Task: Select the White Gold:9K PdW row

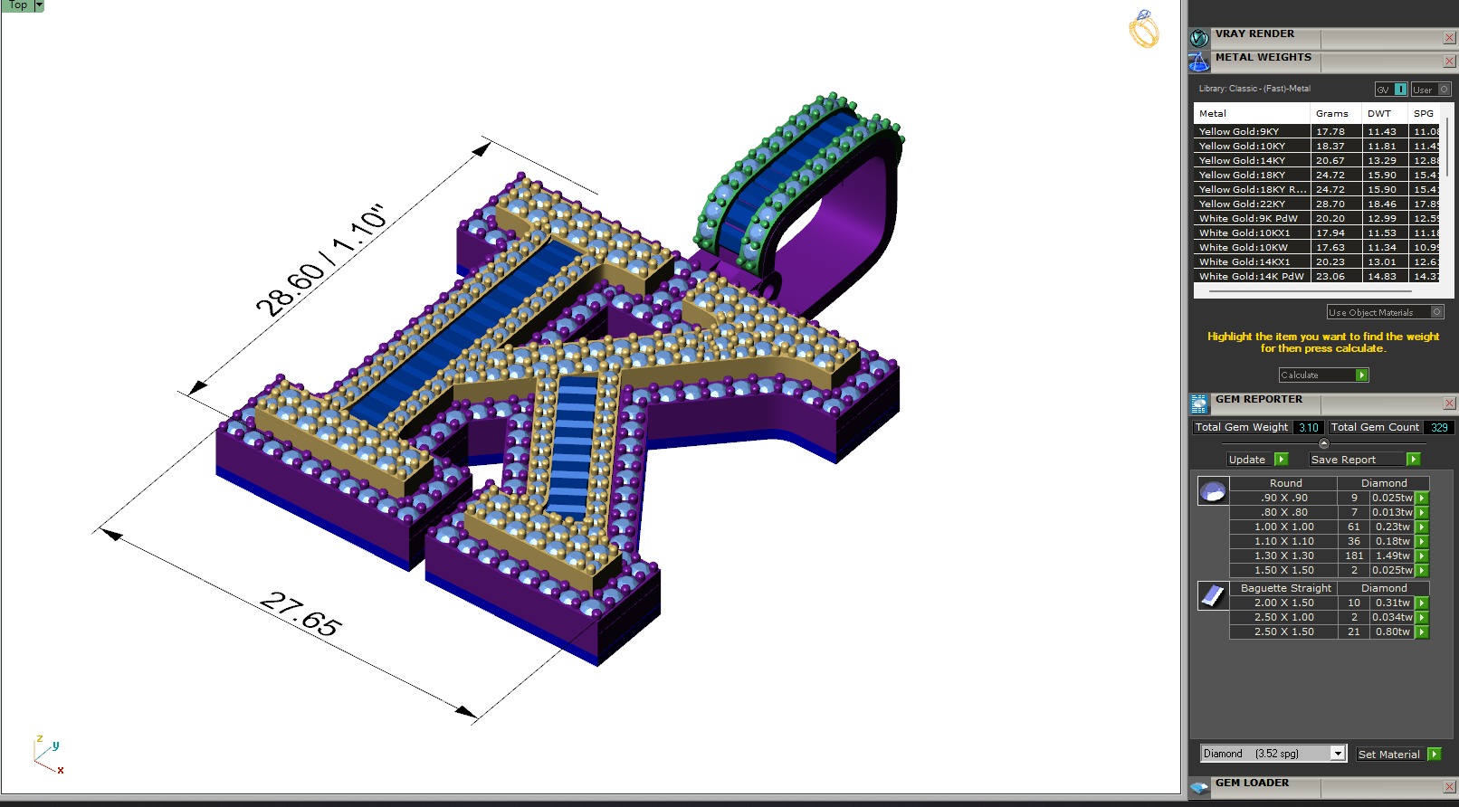Action: click(x=1319, y=218)
